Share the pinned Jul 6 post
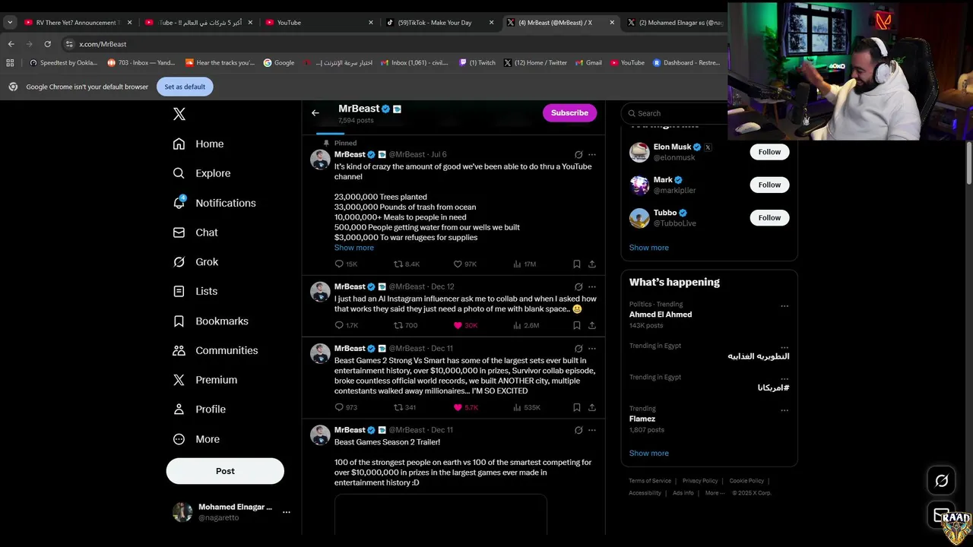 (591, 264)
